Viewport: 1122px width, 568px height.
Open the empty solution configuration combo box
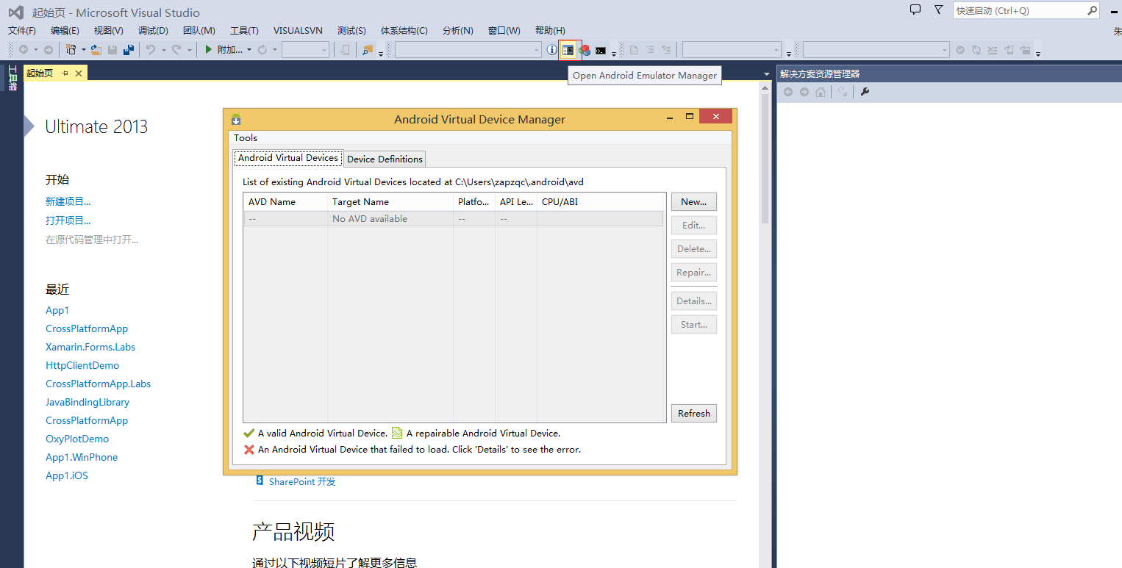[x=305, y=50]
